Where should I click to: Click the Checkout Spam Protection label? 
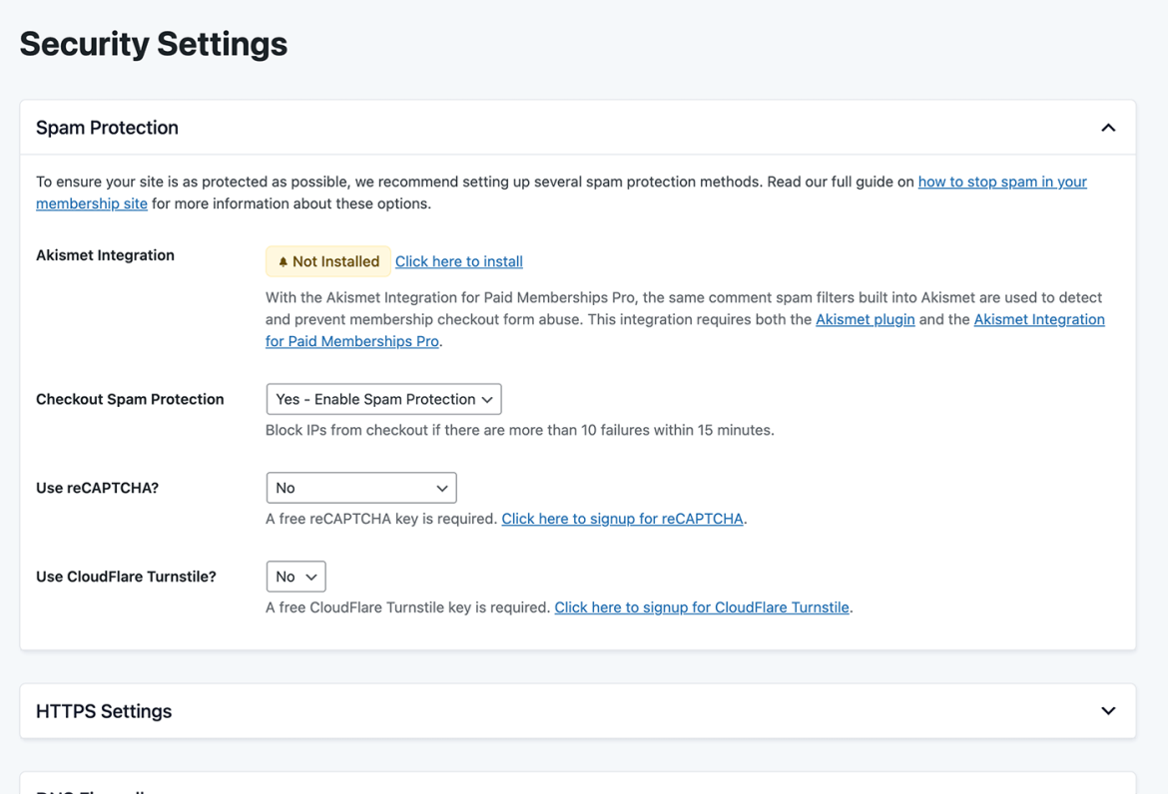pos(130,400)
